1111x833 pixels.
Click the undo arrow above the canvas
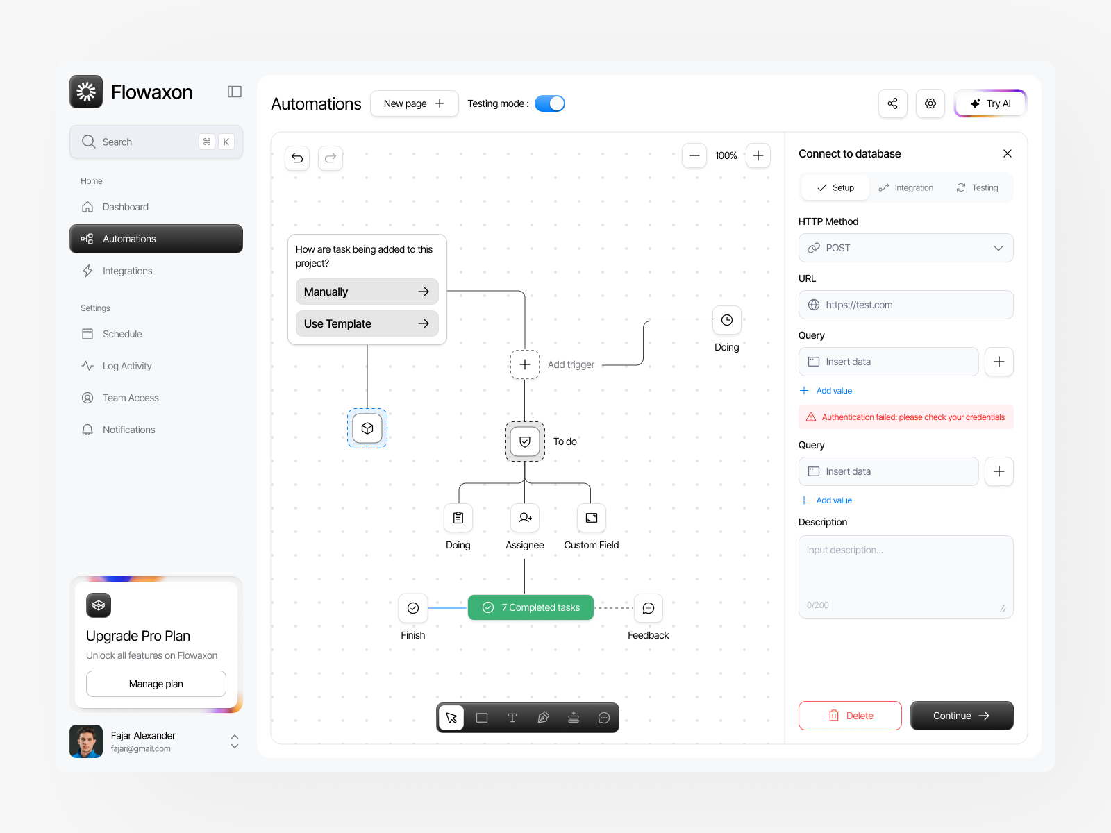tap(297, 158)
